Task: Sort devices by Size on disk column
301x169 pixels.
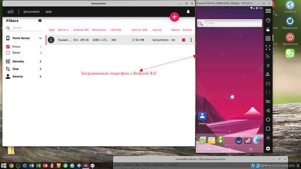Action: pyautogui.click(x=140, y=30)
